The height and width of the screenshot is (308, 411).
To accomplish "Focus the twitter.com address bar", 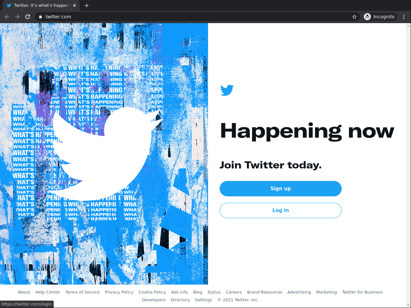I will (193, 17).
